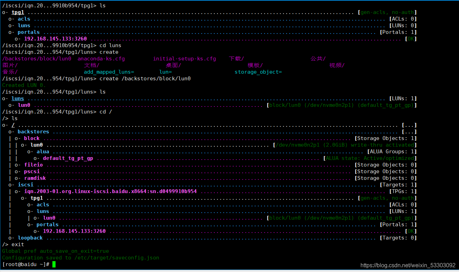Click 'Storage Objects: 0' on the ramdisk row
This screenshot has width=459, height=272.
pos(386,178)
